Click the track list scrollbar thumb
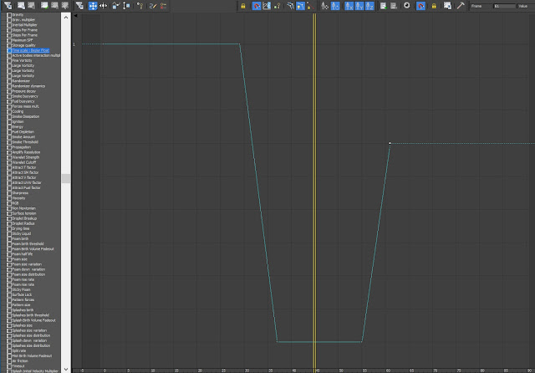This screenshot has height=373, width=535. pyautogui.click(x=66, y=178)
